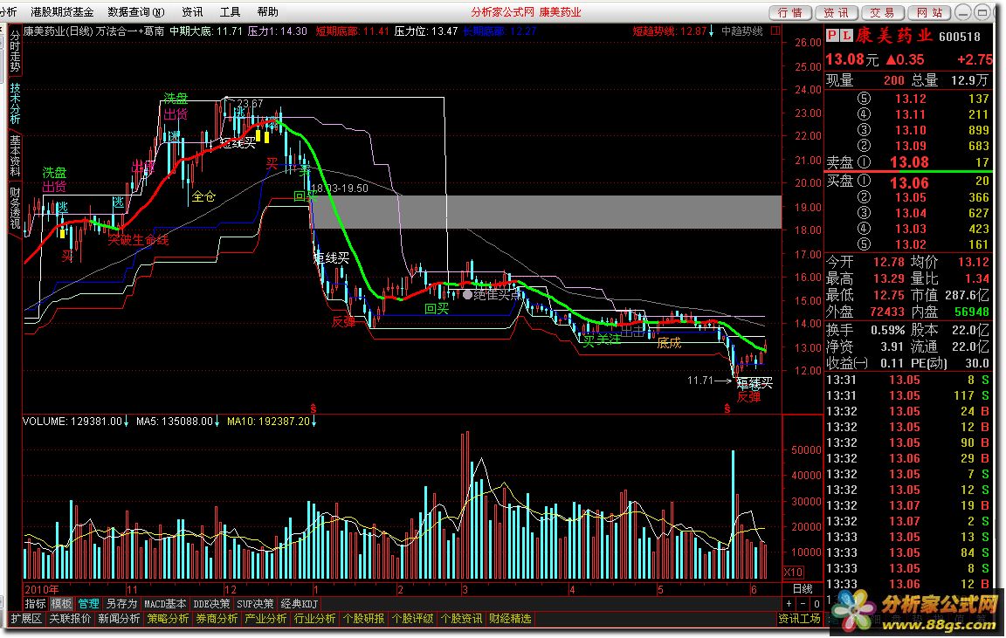Open the 日线 period selector
Viewport: 1006px width, 638px height.
(x=802, y=588)
